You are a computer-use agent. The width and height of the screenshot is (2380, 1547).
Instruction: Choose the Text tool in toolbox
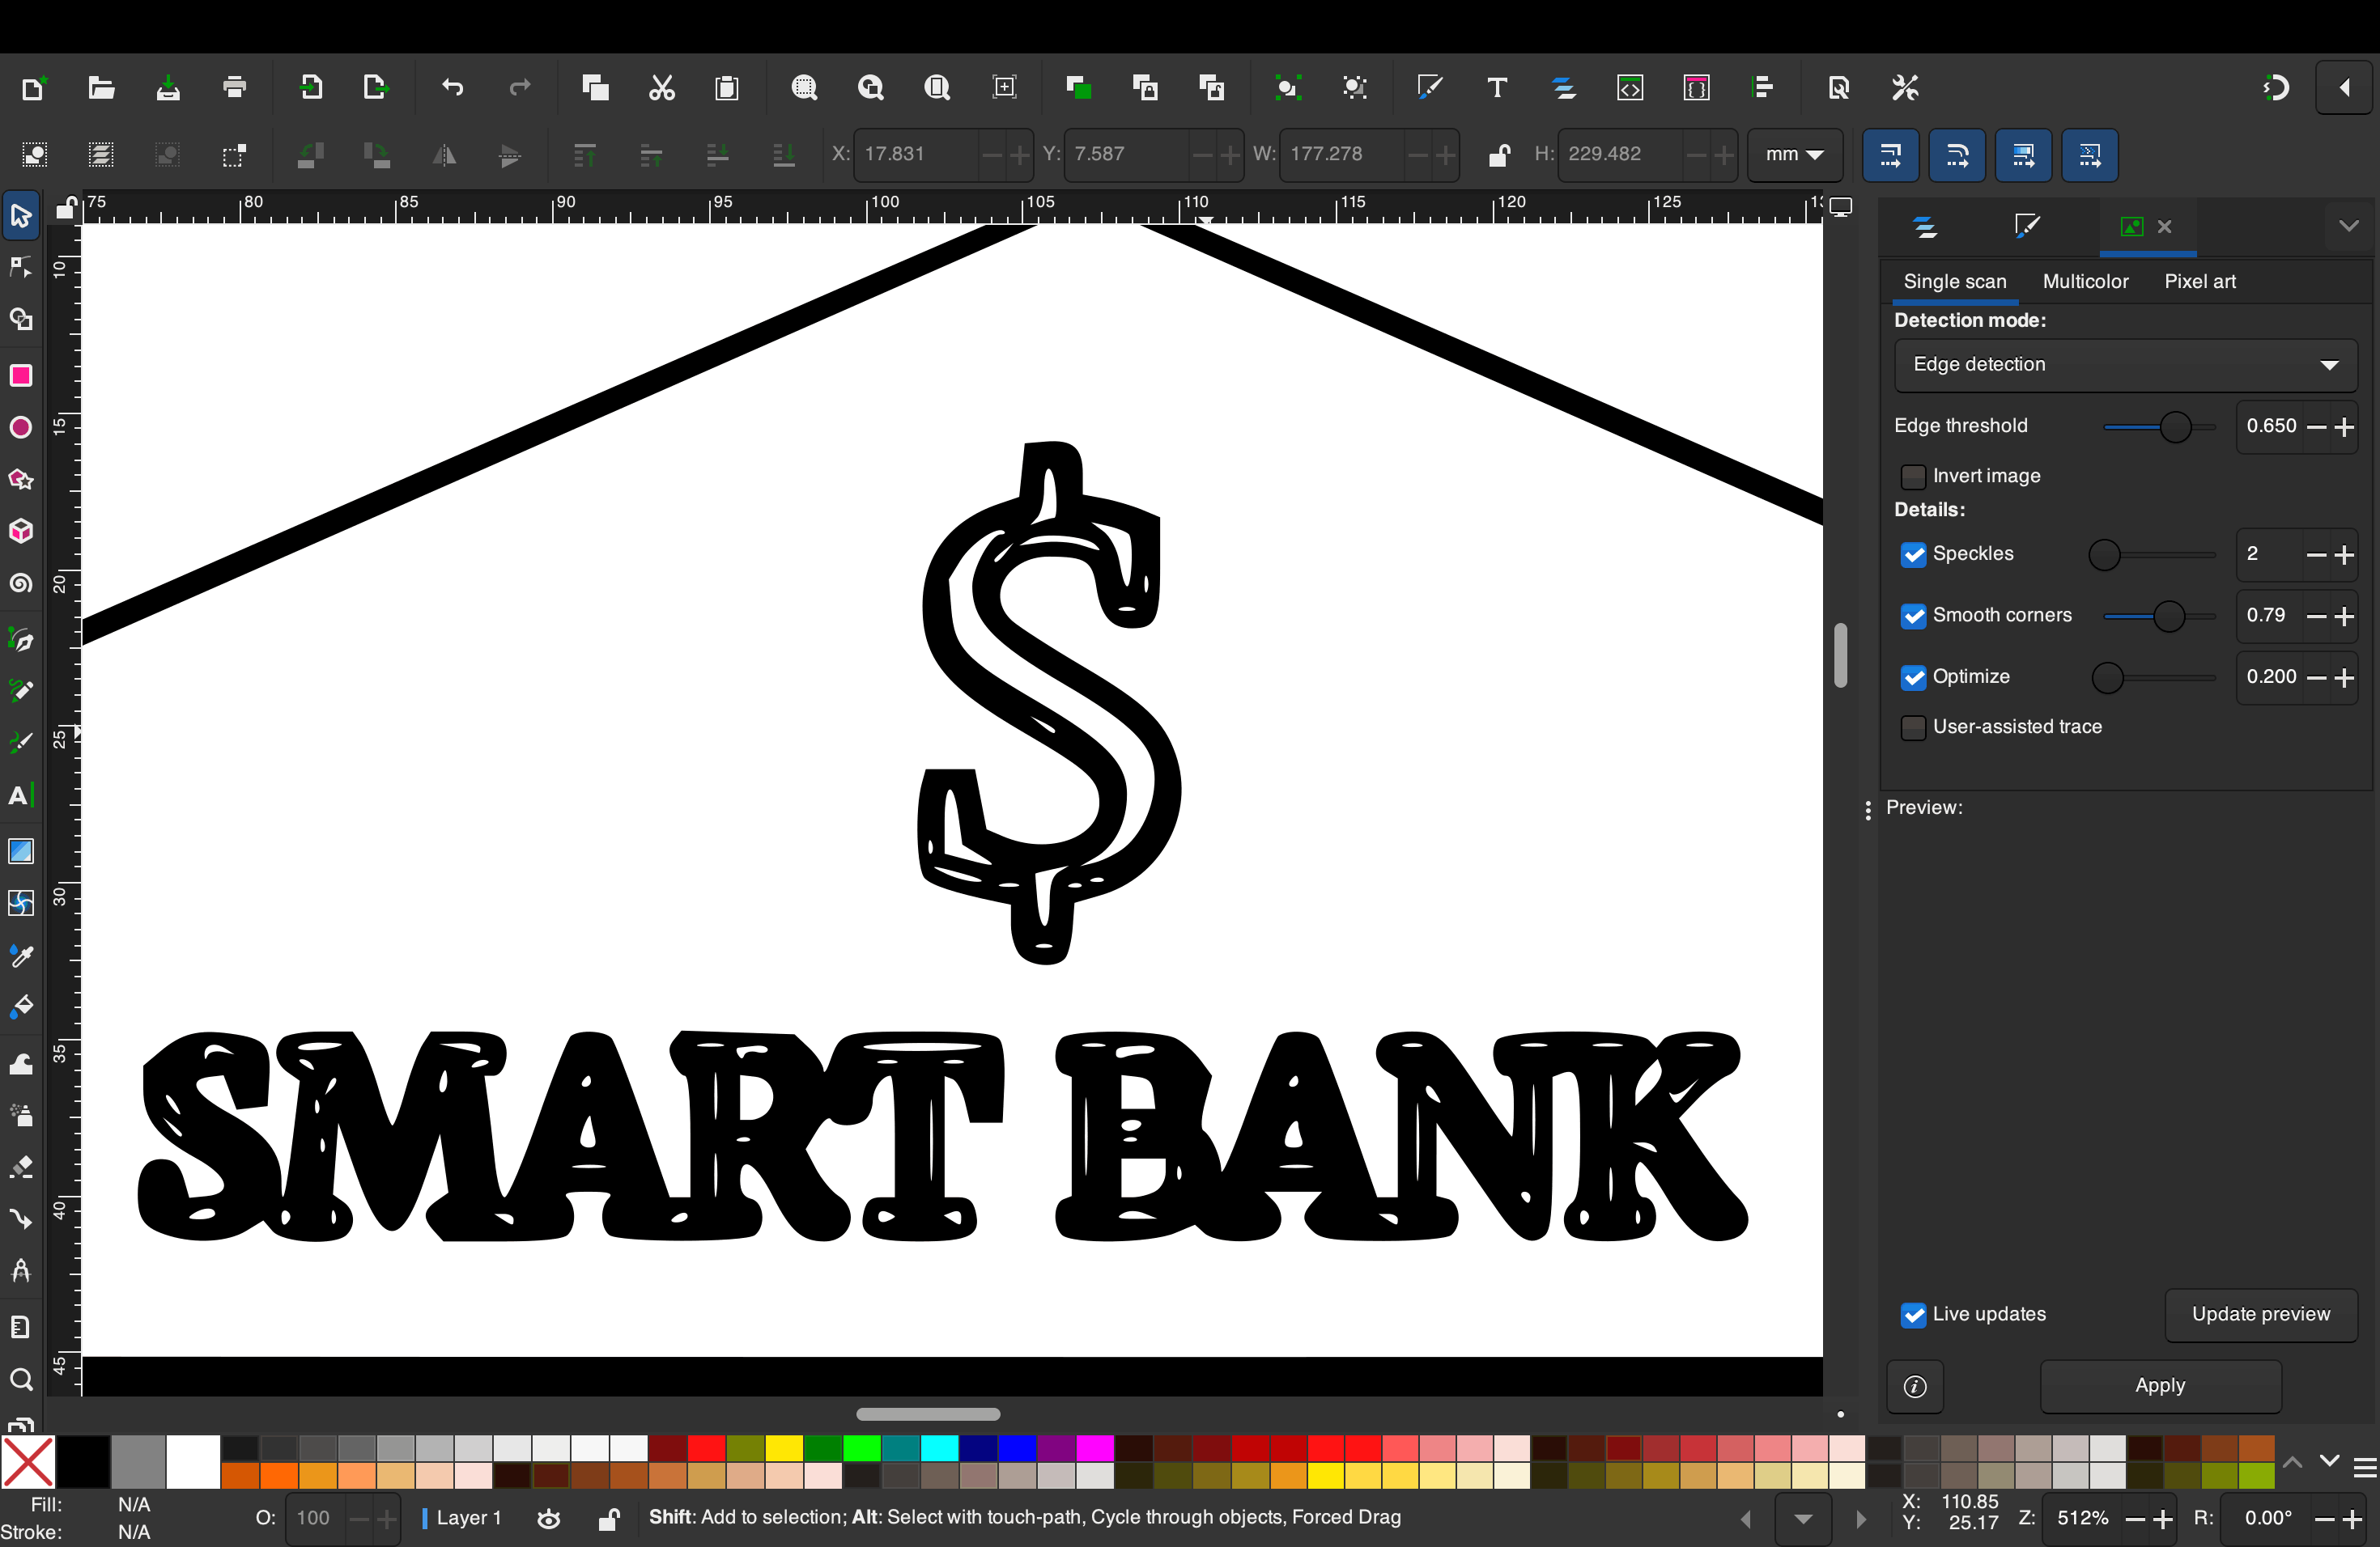[x=21, y=795]
